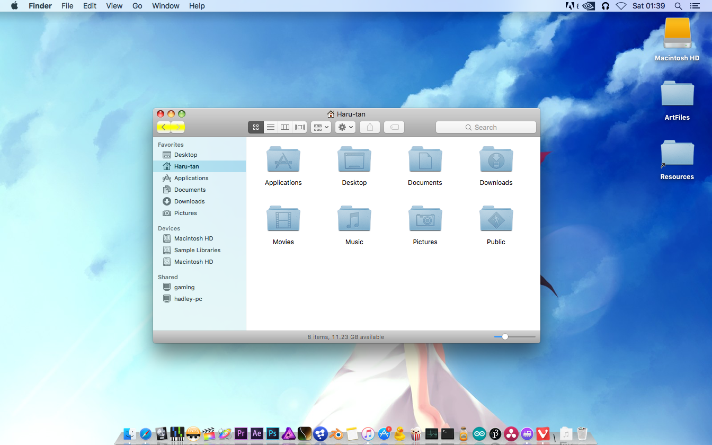The height and width of the screenshot is (445, 712).
Task: Click the Share toolbar icon
Action: 370,127
